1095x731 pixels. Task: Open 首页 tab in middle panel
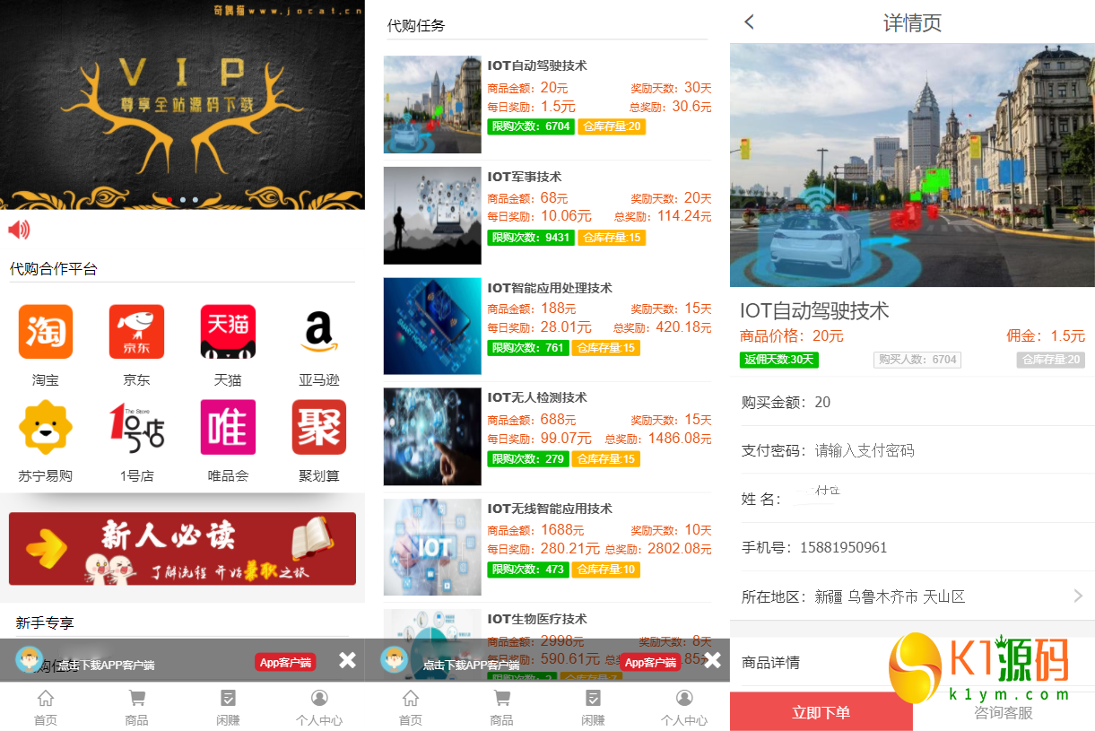411,708
